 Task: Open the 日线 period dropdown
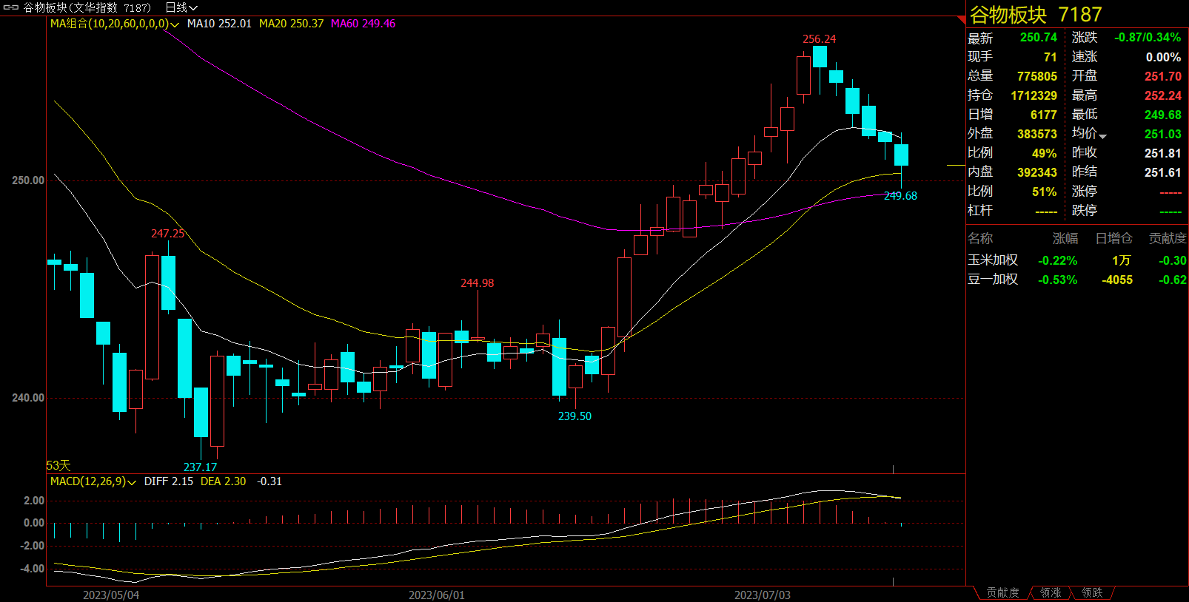tap(181, 7)
